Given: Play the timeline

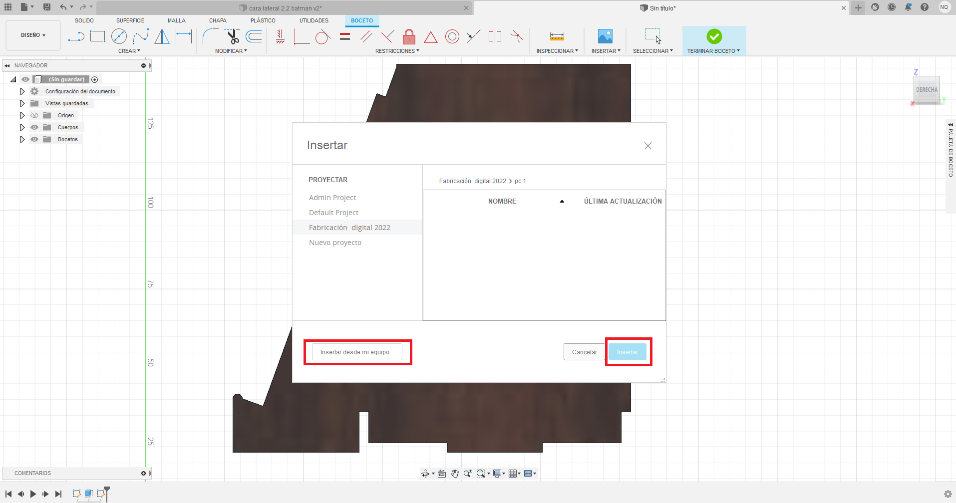Looking at the screenshot, I should pyautogui.click(x=33, y=494).
